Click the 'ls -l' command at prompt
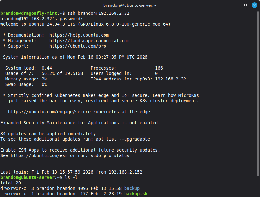 point(74,177)
